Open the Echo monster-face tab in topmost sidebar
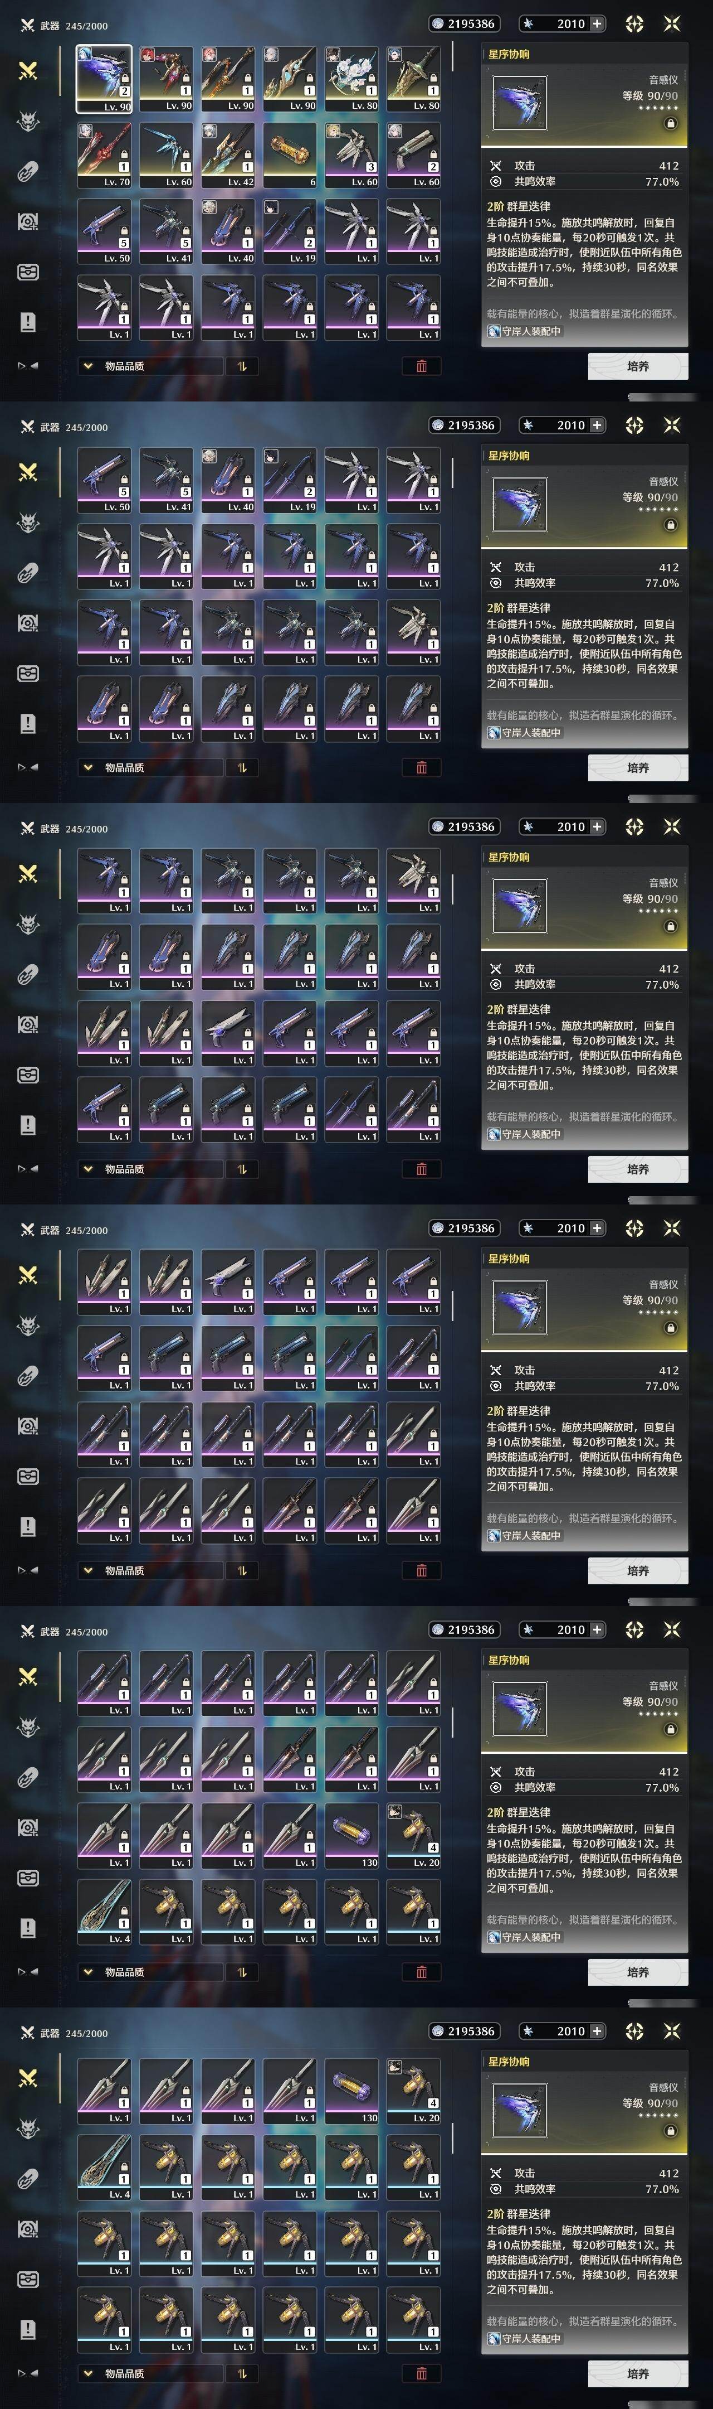 (28, 120)
